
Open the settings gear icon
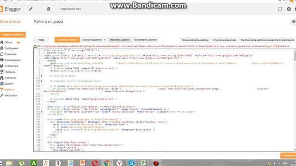[x=294, y=22]
